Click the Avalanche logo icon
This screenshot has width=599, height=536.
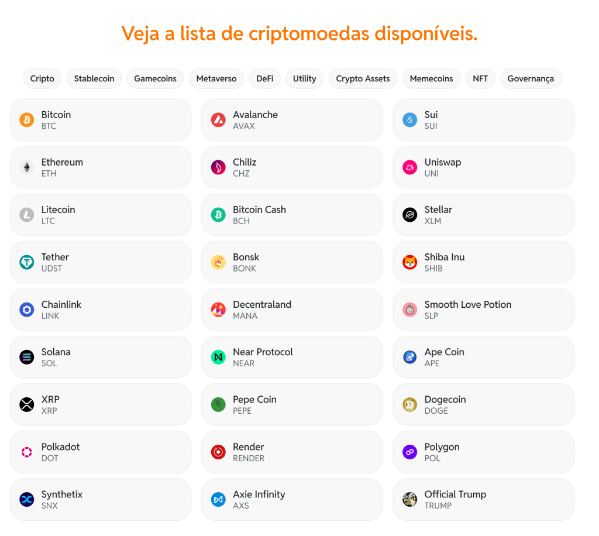217,120
